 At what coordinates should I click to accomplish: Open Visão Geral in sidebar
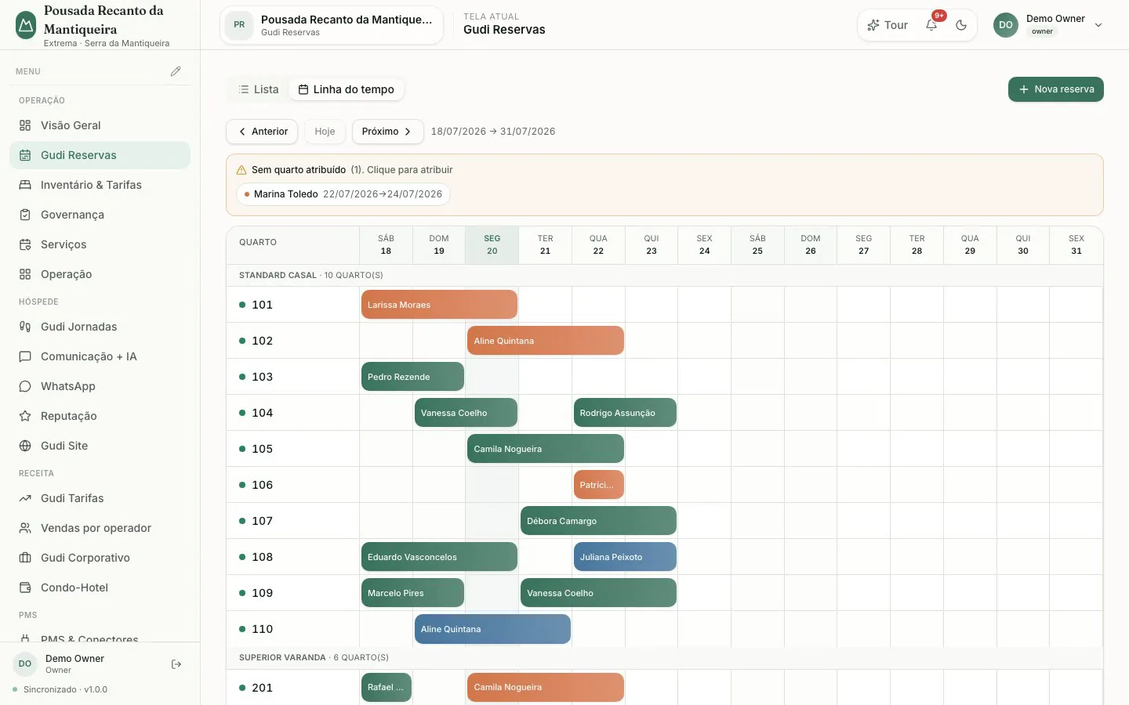point(100,125)
